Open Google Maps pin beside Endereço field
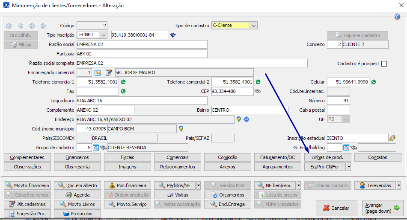The image size is (407, 220). (239, 119)
